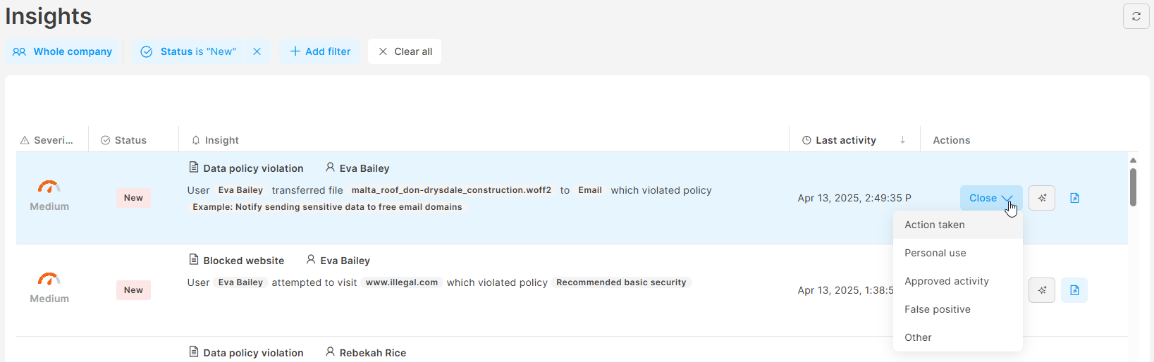Open the Whole company scope selector
Image resolution: width=1154 pixels, height=362 pixels.
point(63,51)
